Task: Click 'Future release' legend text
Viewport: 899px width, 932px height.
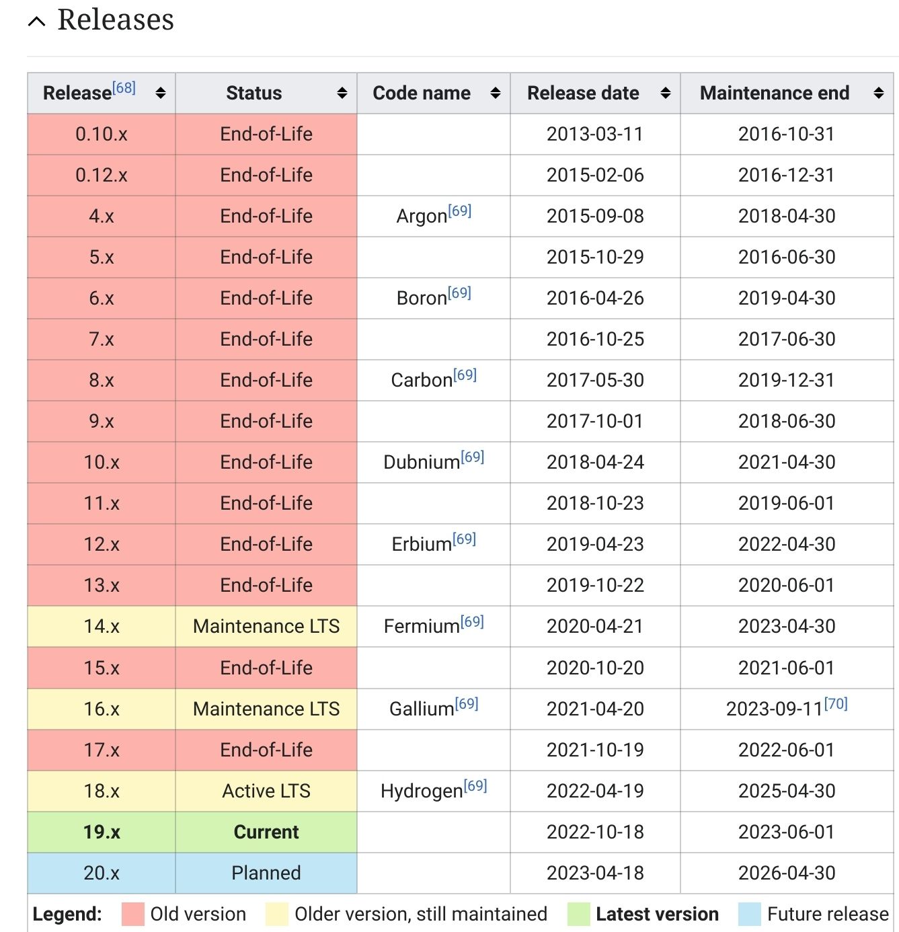Action: (828, 915)
